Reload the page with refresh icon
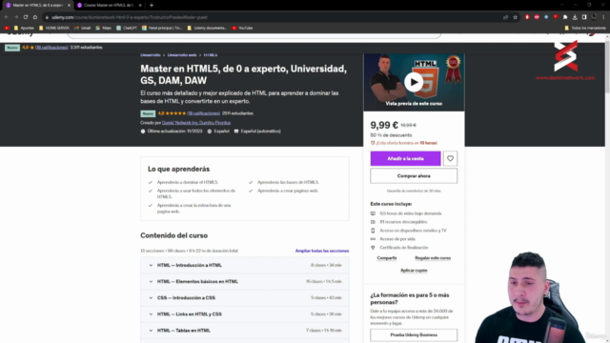610x343 pixels. (26, 17)
